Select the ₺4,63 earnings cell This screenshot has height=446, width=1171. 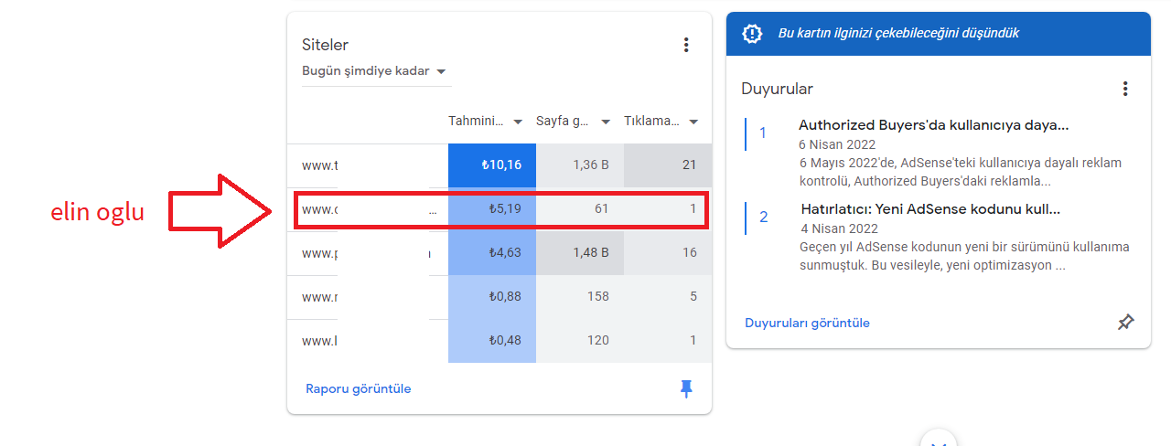[492, 253]
